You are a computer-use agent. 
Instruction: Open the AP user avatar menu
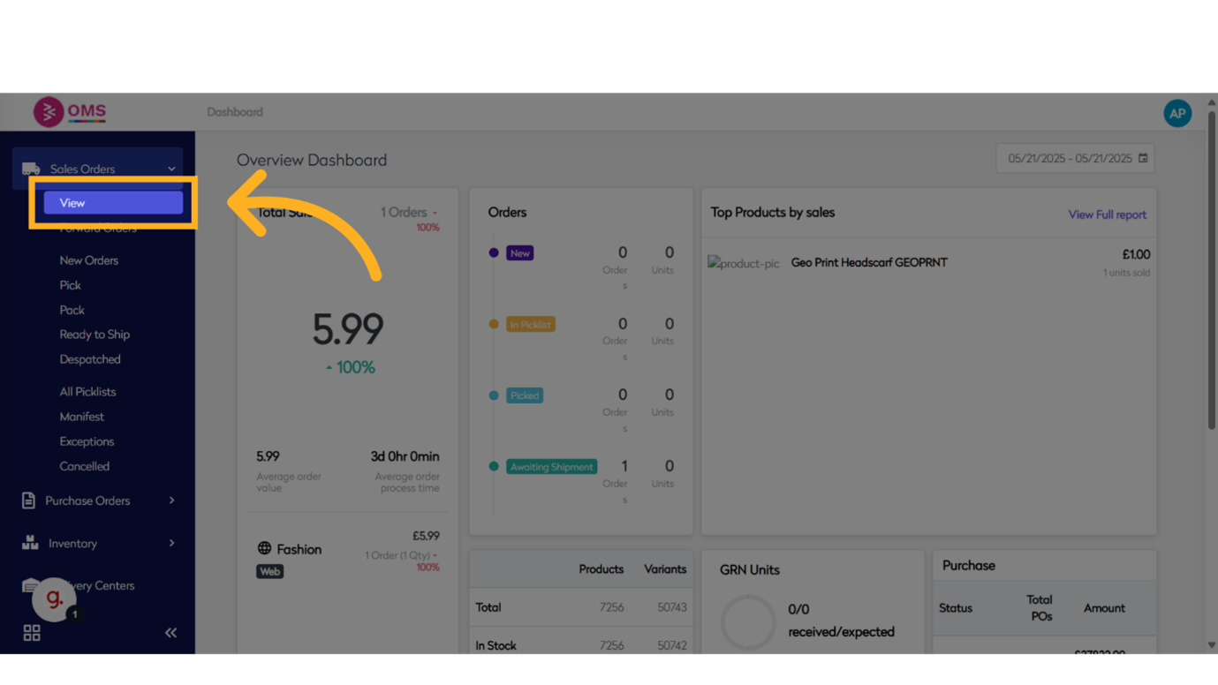[x=1176, y=113]
